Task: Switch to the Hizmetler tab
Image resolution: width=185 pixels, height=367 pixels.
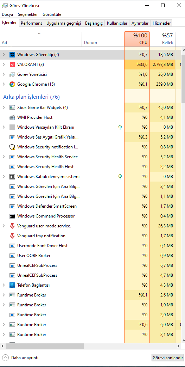Action: [162, 23]
